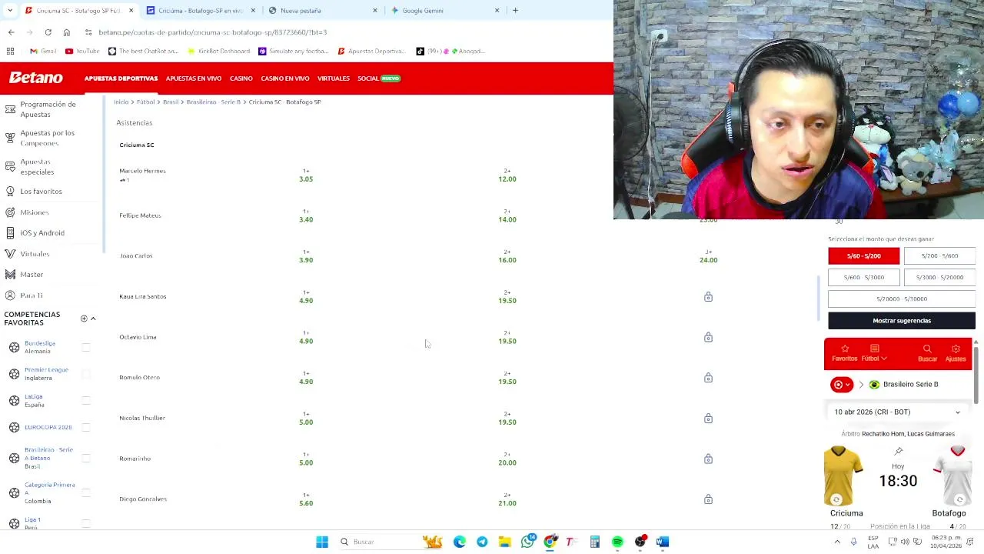Reload the browser page
The height and width of the screenshot is (554, 984).
[48, 32]
